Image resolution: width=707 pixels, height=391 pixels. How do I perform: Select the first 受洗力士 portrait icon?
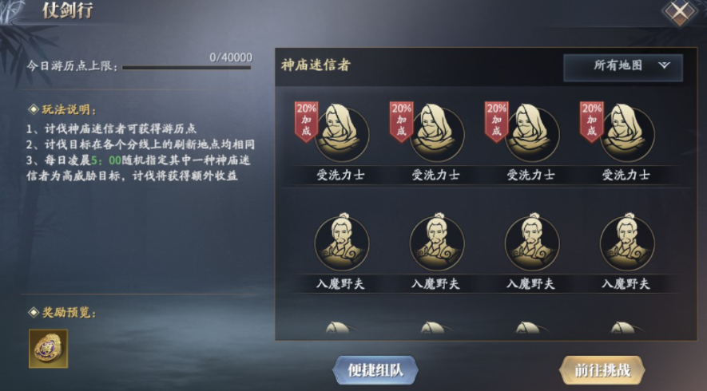[341, 134]
